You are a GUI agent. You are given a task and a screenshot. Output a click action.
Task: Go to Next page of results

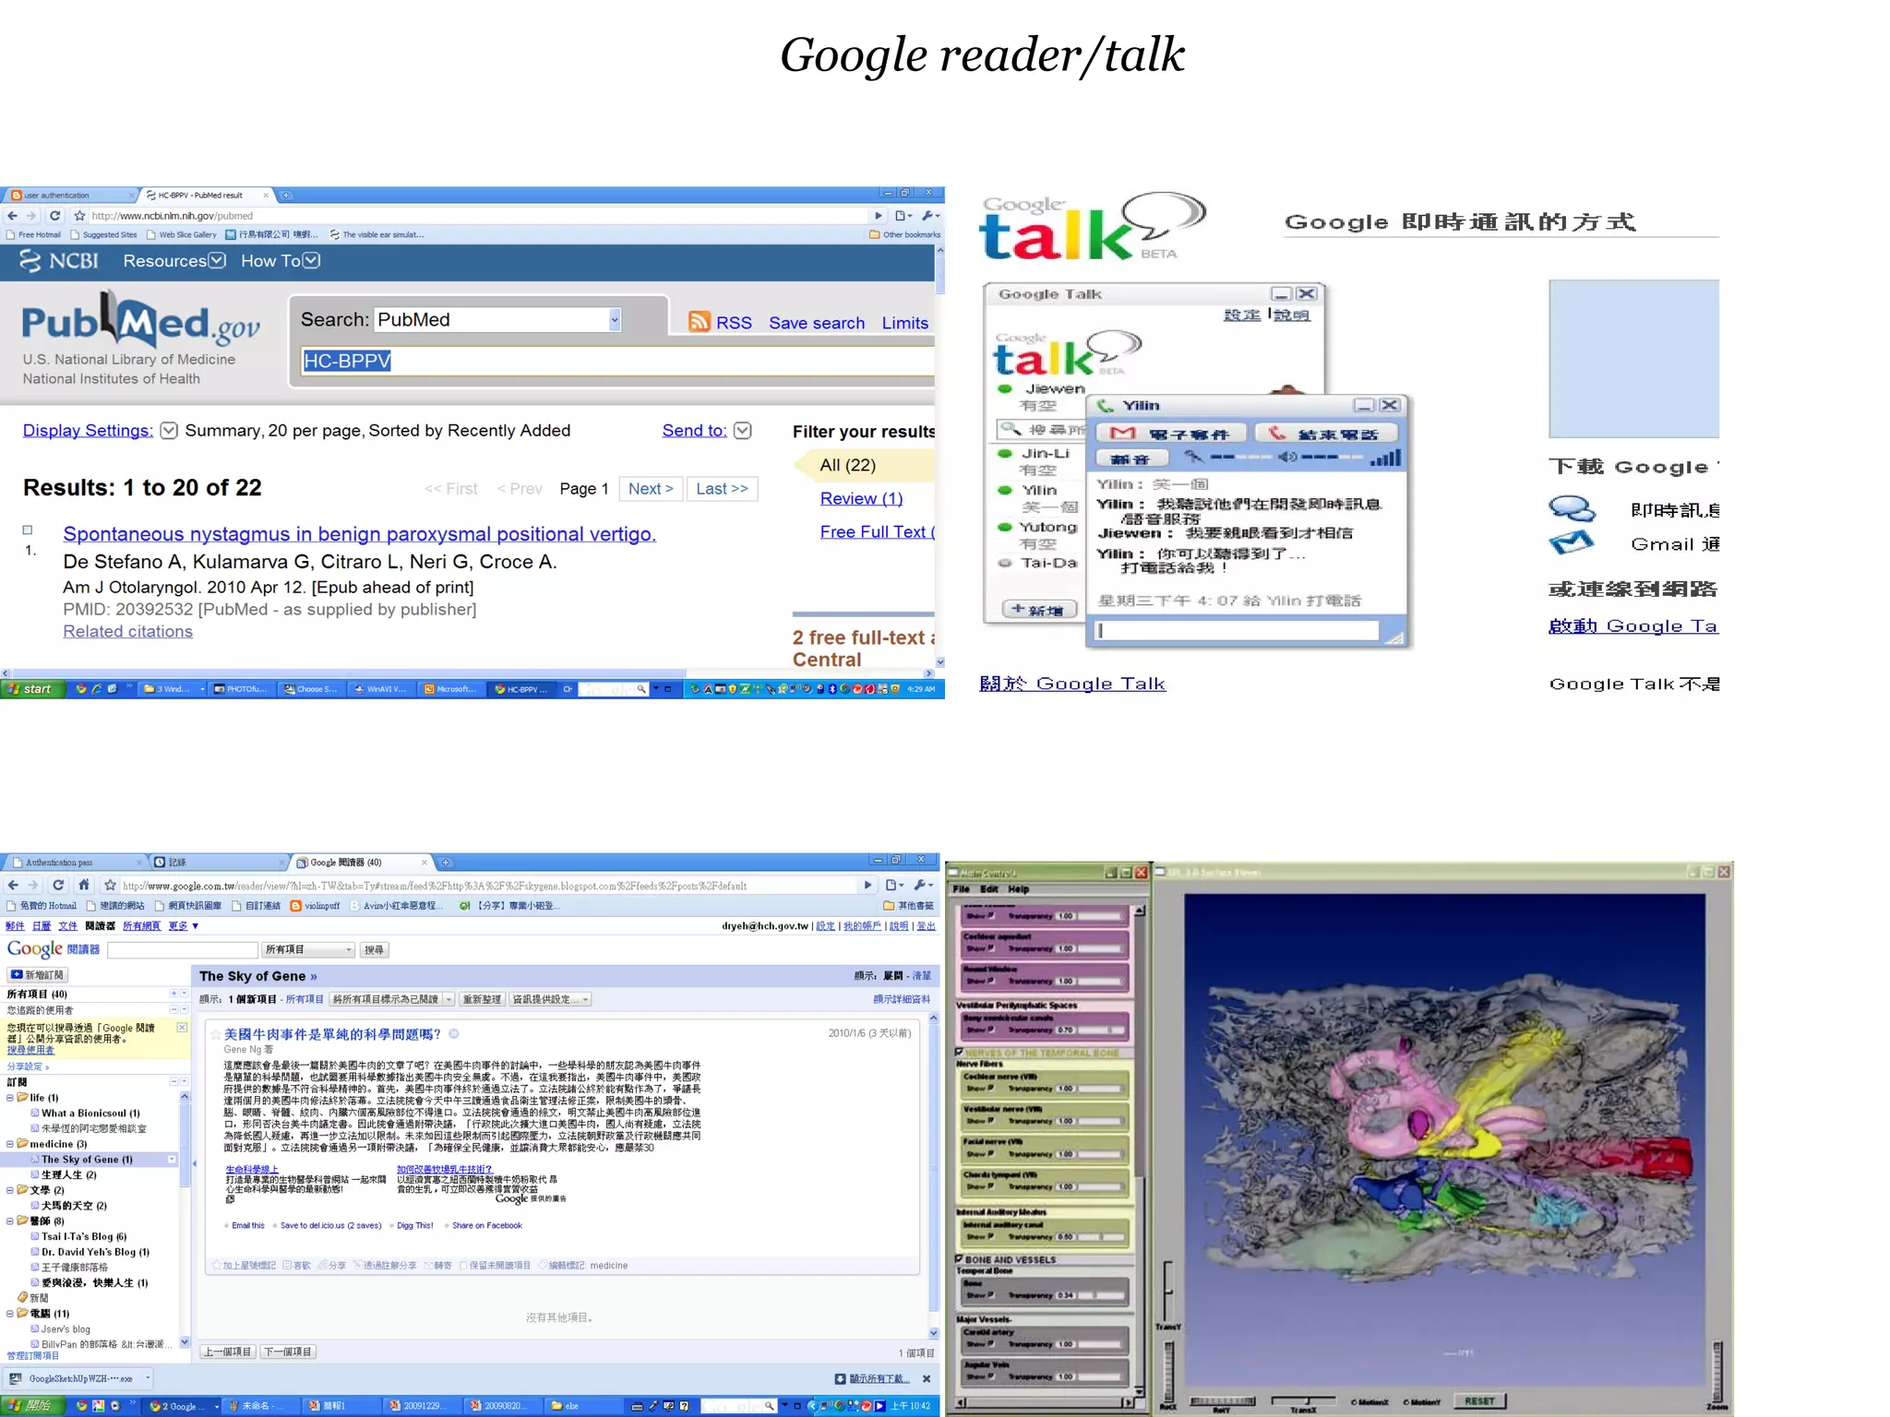pos(651,489)
